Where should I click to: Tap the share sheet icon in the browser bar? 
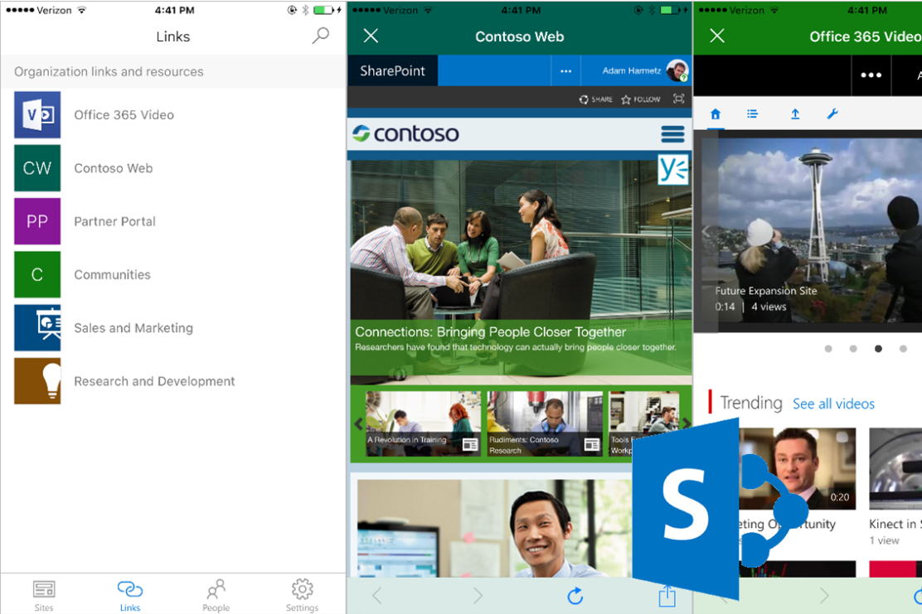(x=667, y=596)
